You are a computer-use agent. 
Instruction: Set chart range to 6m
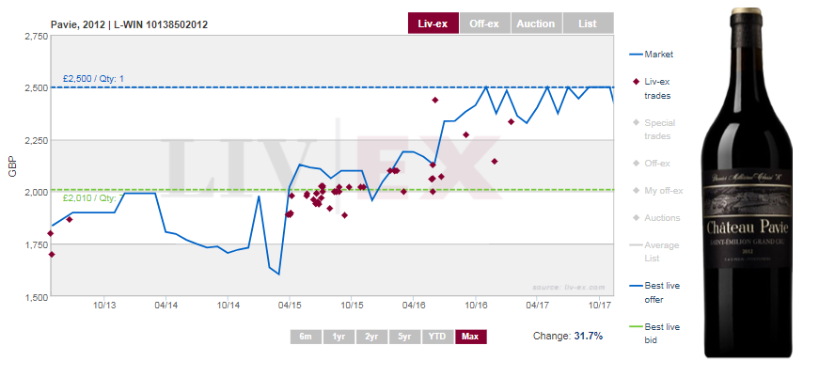tap(307, 337)
